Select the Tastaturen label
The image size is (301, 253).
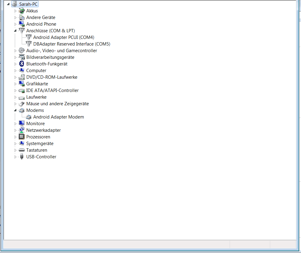pos(37,150)
